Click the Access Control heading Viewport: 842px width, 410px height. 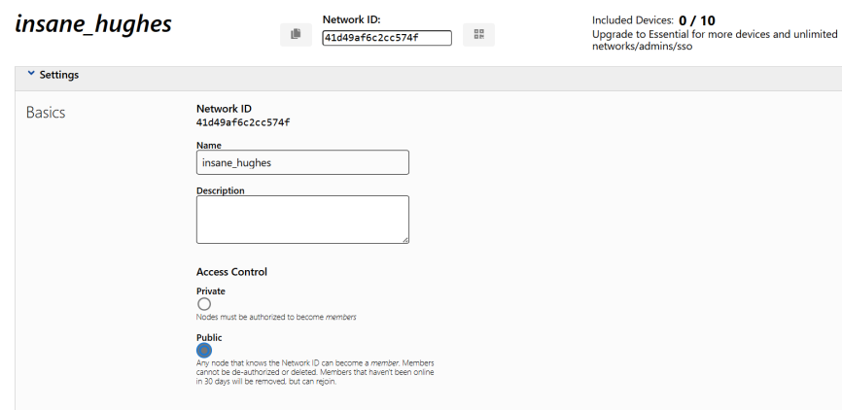pos(231,272)
